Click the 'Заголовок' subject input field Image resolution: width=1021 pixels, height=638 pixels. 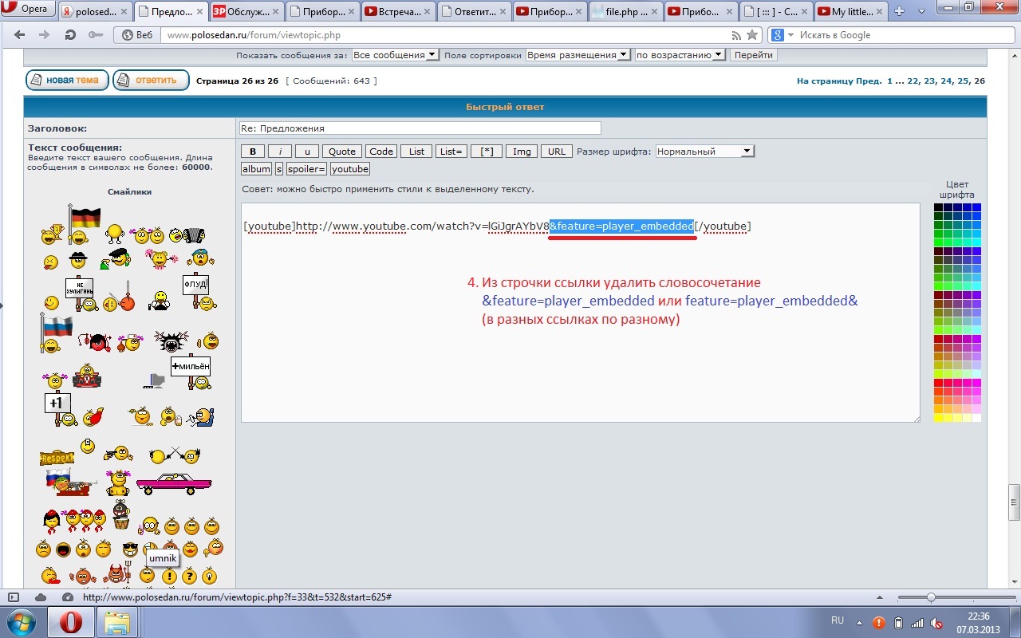[420, 128]
